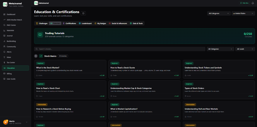Click the Watchlist chart icon
Viewport: 257px width, 127px height.
[5, 31]
